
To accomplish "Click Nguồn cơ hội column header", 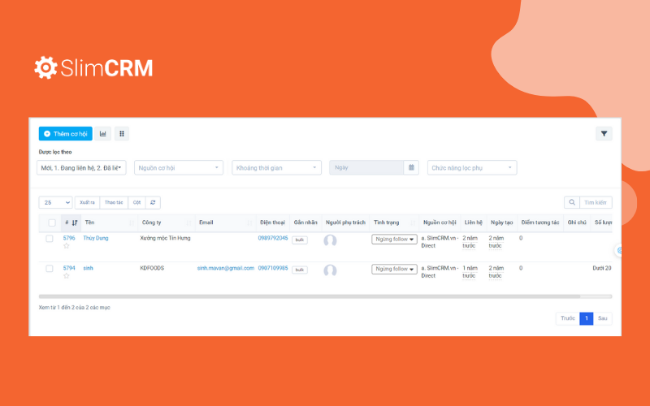I will 440,222.
